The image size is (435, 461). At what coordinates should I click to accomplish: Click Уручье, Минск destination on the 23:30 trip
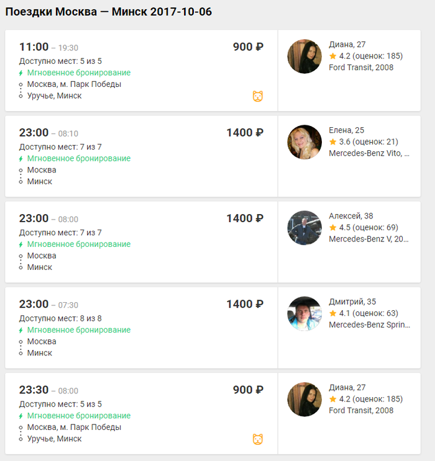54,439
